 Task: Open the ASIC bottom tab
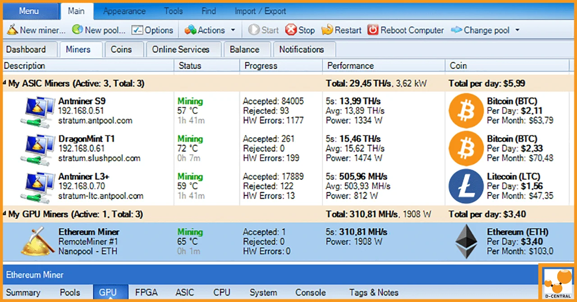tap(185, 293)
